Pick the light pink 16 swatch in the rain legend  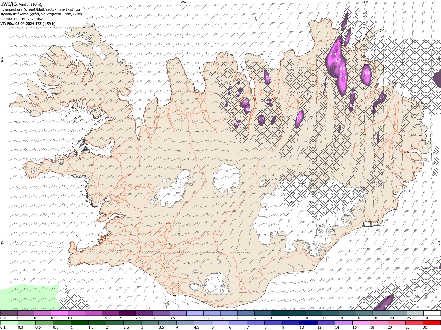point(361,323)
